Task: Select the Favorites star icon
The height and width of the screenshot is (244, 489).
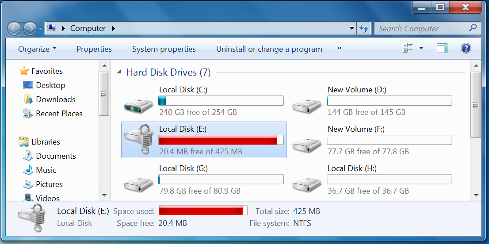Action: point(24,71)
